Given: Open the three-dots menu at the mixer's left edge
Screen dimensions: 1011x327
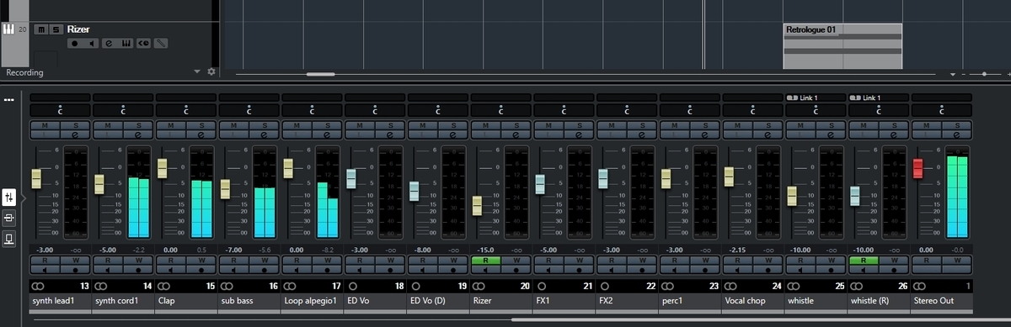Looking at the screenshot, I should tap(9, 100).
